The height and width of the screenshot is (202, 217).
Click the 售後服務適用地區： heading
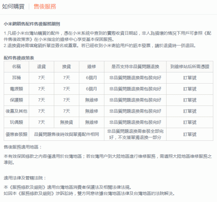[x=23, y=147]
